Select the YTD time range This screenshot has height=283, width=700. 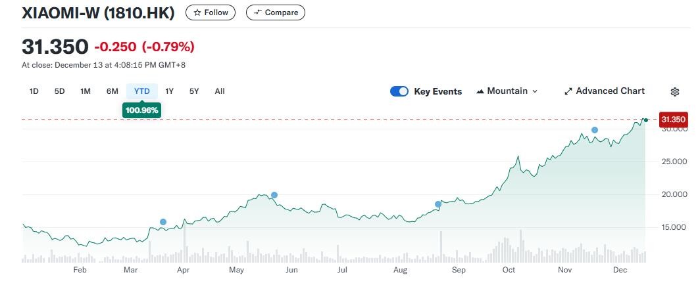pos(142,91)
